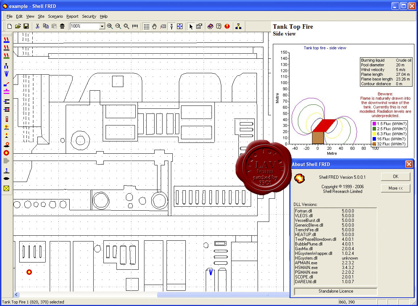The height and width of the screenshot is (306, 418).
Task: Open the File menu
Action: pos(9,16)
